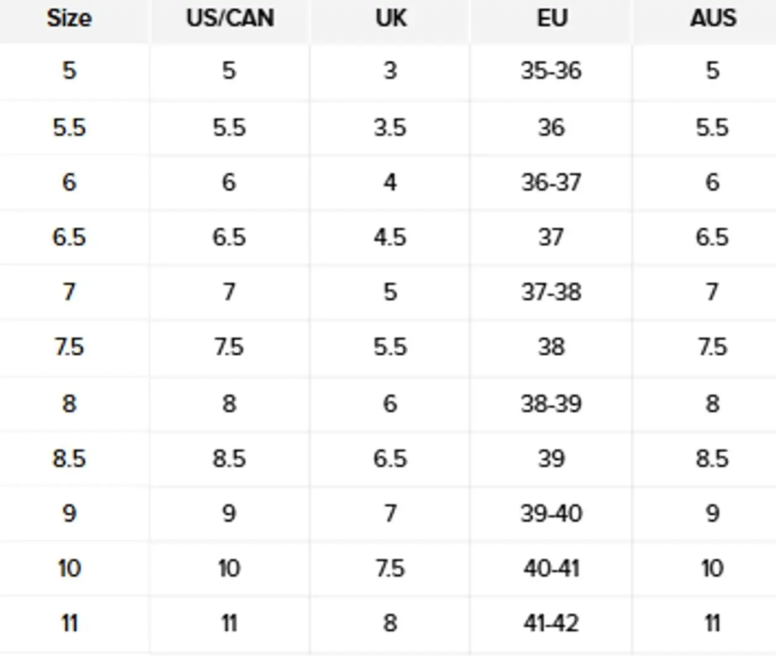Click the EU value 41-42
Image resolution: width=776 pixels, height=656 pixels.
(551, 623)
